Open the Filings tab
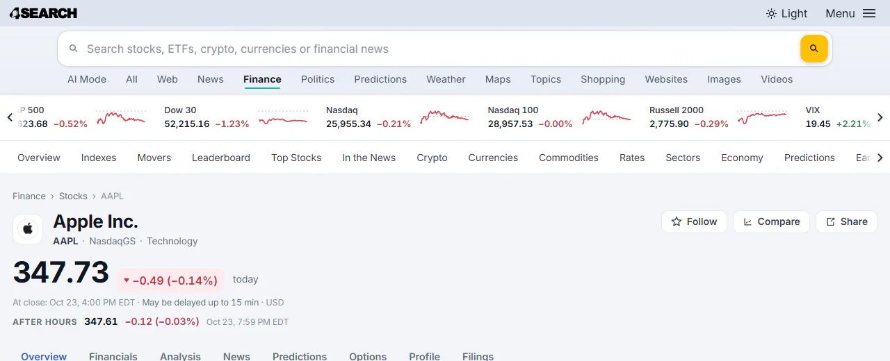 coord(478,355)
